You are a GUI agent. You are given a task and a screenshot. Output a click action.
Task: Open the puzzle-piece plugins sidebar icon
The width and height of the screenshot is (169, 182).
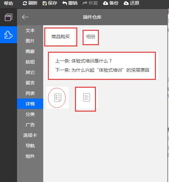pos(9,35)
